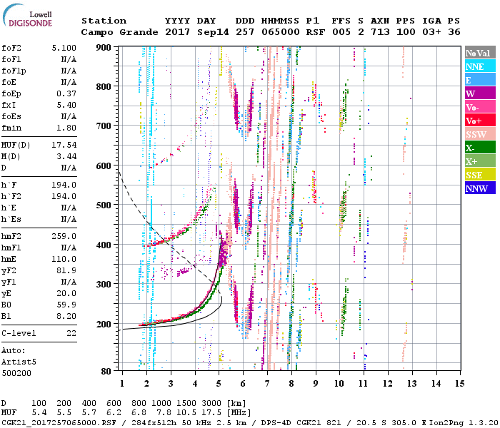Viewport: 500px width, 428px height.
Task: Click the fxI value 5.40
Action: [66, 105]
